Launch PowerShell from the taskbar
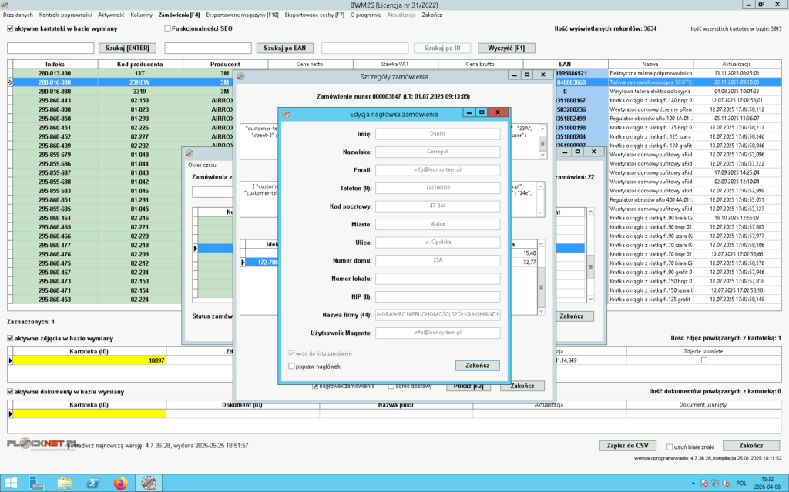Viewport: 789px width, 492px height. 92,483
